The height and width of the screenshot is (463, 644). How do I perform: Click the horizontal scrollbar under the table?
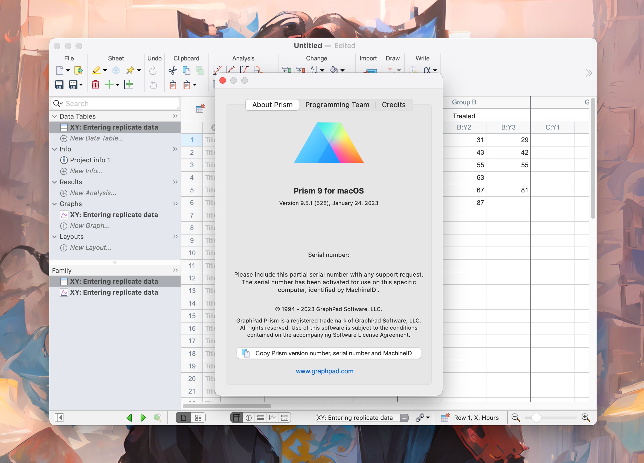click(x=227, y=406)
